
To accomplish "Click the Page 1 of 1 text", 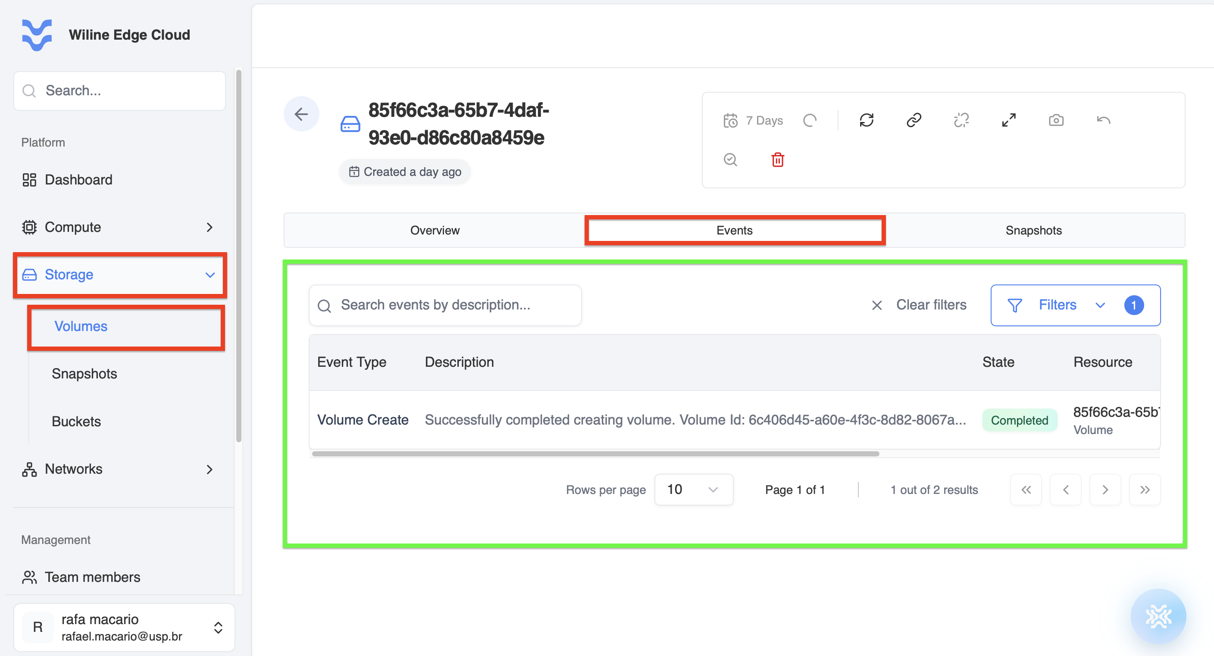I will click(x=795, y=490).
